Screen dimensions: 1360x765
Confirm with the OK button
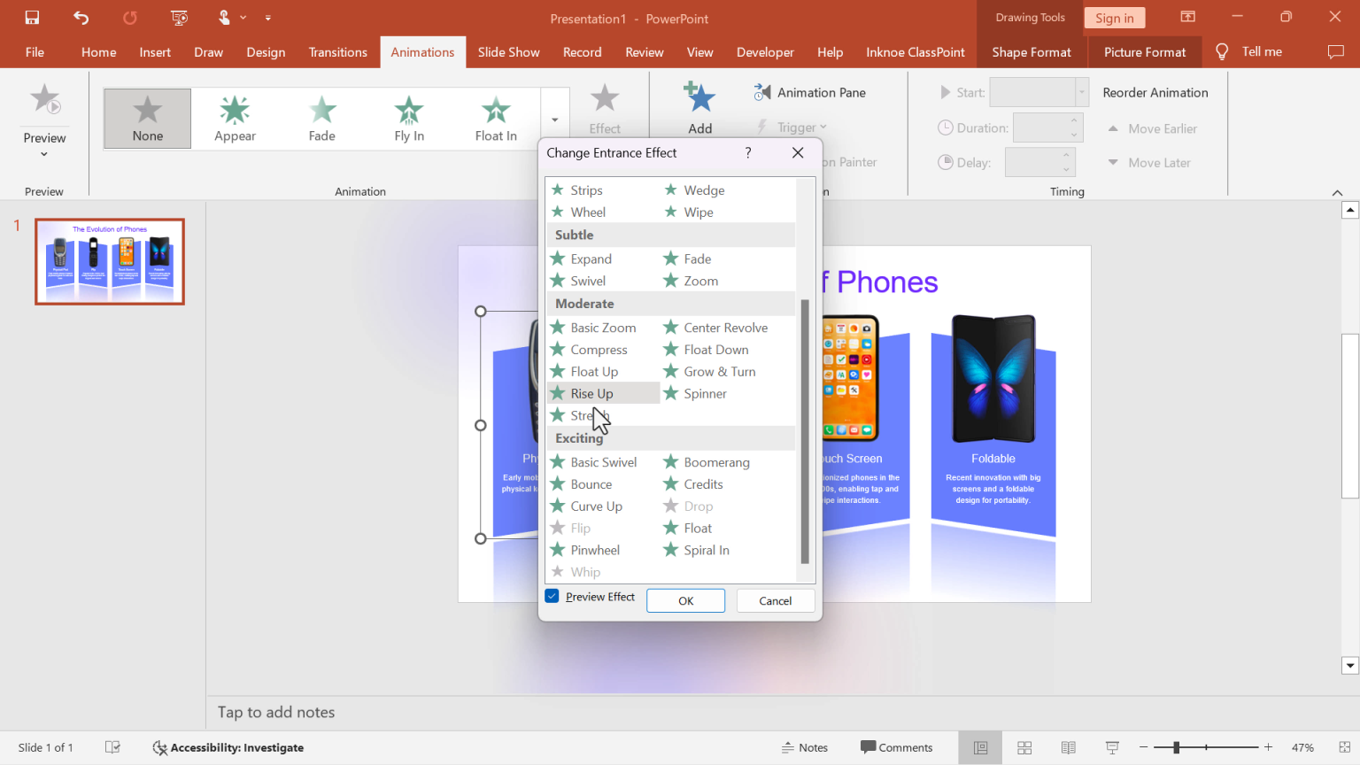[685, 600]
